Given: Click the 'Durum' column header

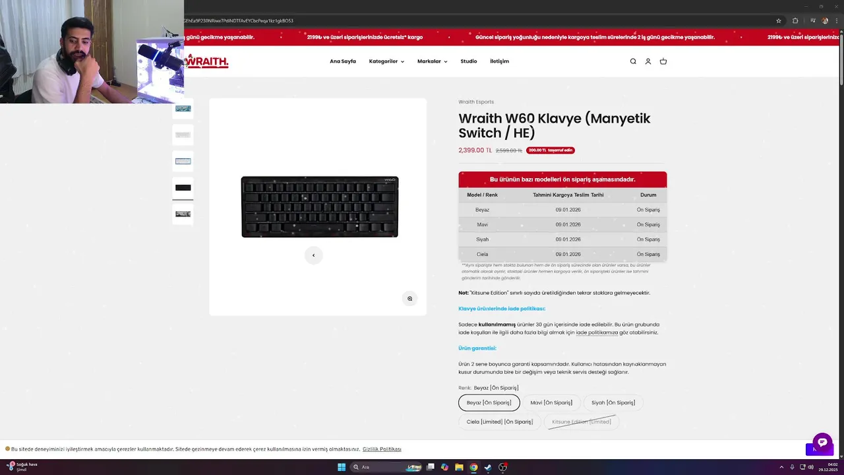Looking at the screenshot, I should tap(648, 195).
